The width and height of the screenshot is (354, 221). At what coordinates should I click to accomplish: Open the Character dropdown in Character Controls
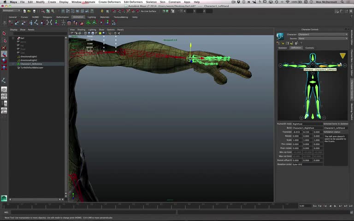pyautogui.click(x=322, y=34)
